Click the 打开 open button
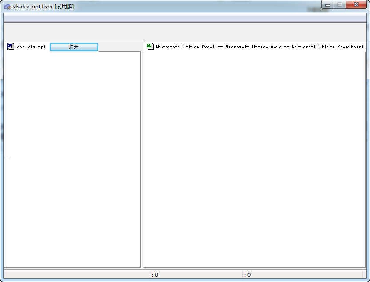370x282 pixels. coord(74,47)
